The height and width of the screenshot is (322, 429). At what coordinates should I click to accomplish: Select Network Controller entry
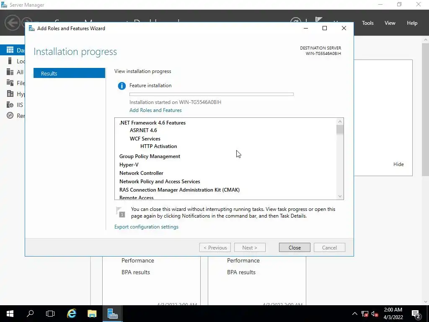141,173
